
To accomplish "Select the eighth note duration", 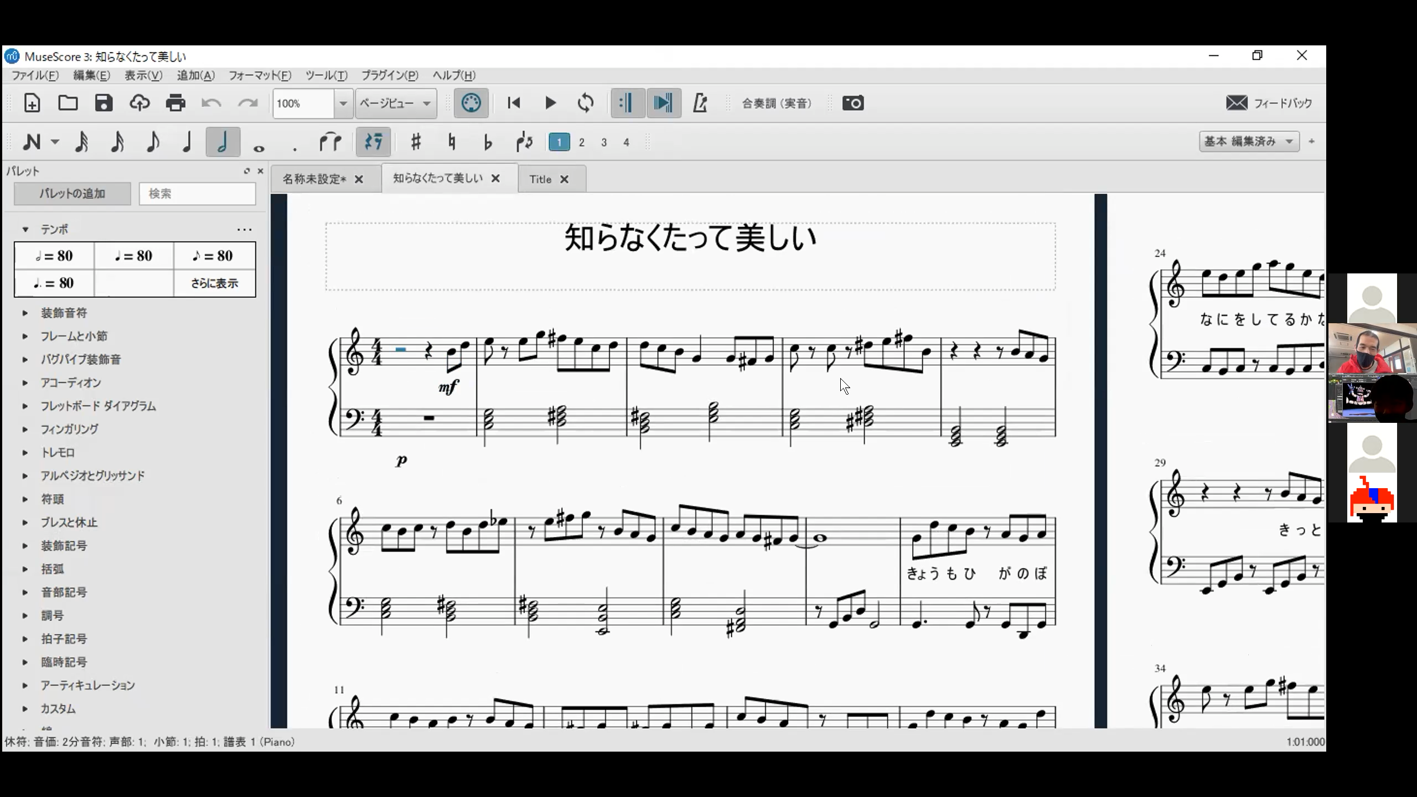I will tap(152, 142).
